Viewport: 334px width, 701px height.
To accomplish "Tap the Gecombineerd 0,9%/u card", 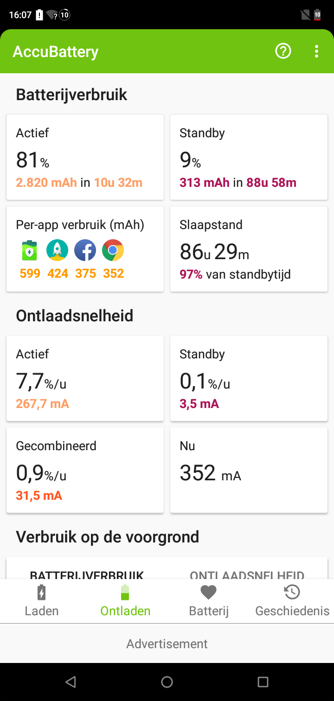I will click(x=85, y=470).
